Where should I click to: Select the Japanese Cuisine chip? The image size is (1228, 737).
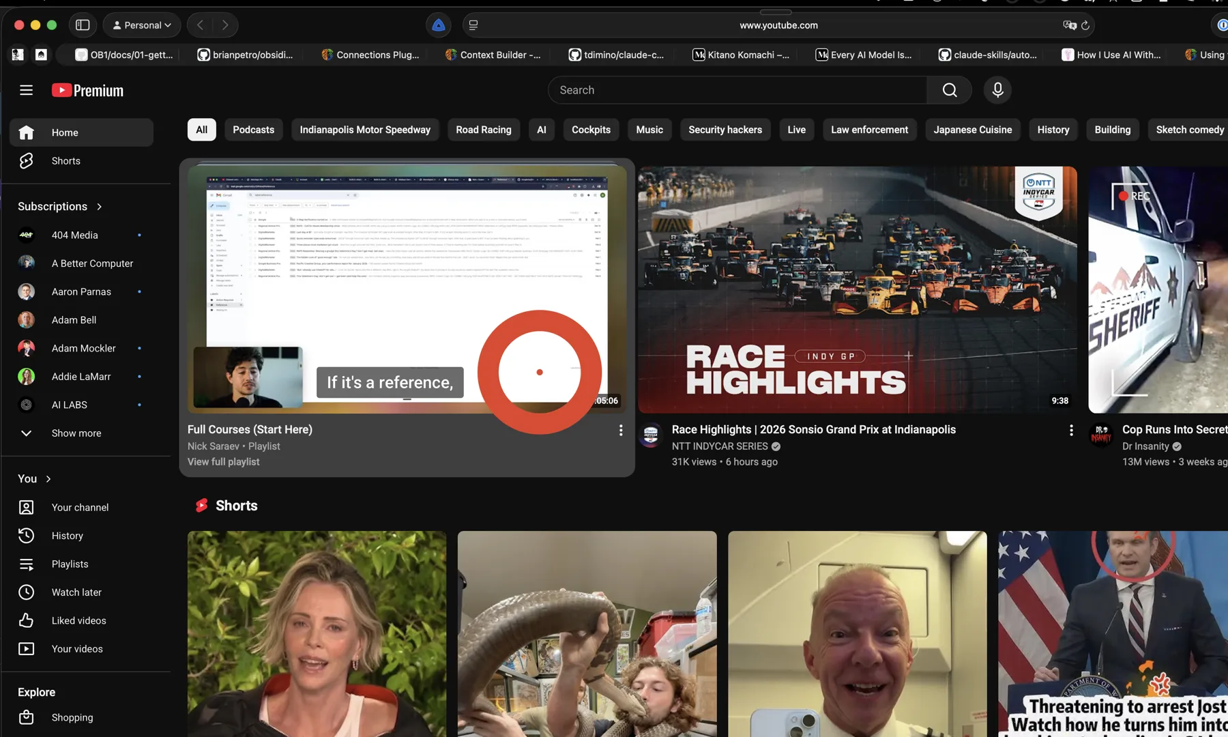(x=973, y=130)
